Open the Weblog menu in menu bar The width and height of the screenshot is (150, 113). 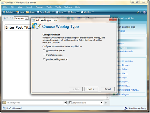[68, 7]
